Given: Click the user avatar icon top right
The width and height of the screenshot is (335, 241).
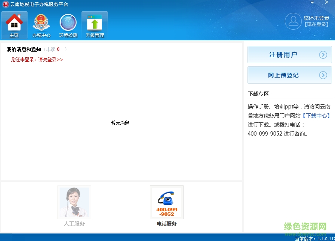Looking at the screenshot, I should [x=293, y=21].
